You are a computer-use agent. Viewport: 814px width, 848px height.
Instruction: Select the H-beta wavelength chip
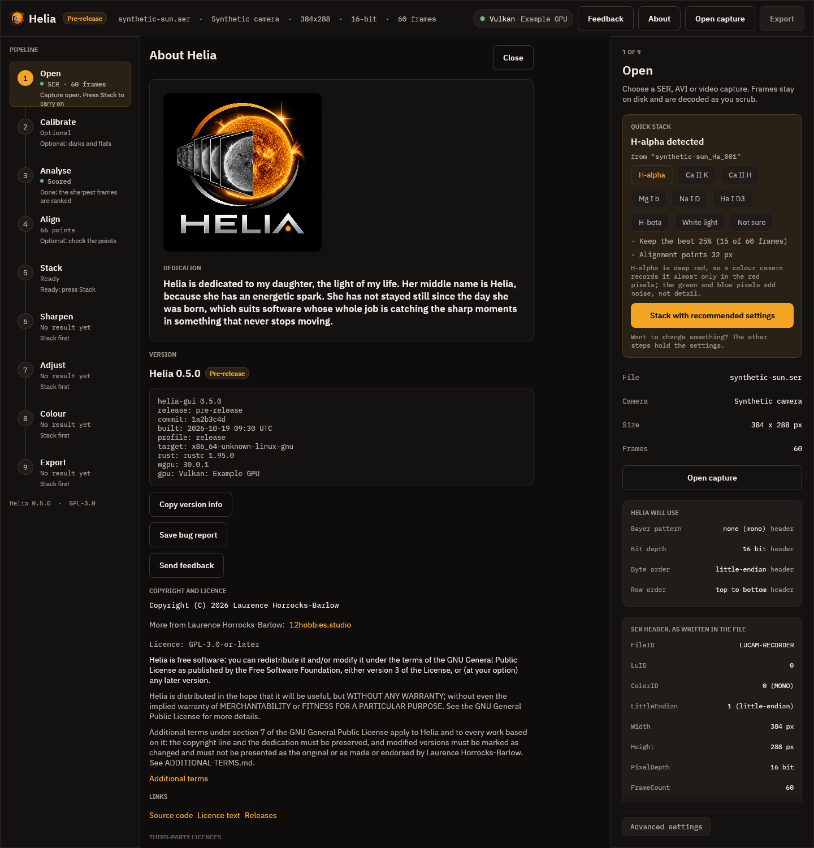[x=650, y=223]
